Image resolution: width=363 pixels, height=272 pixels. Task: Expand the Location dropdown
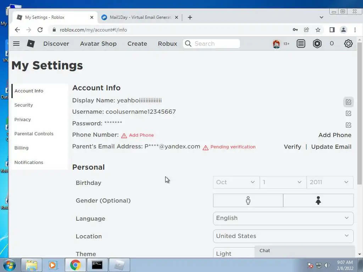click(283, 236)
